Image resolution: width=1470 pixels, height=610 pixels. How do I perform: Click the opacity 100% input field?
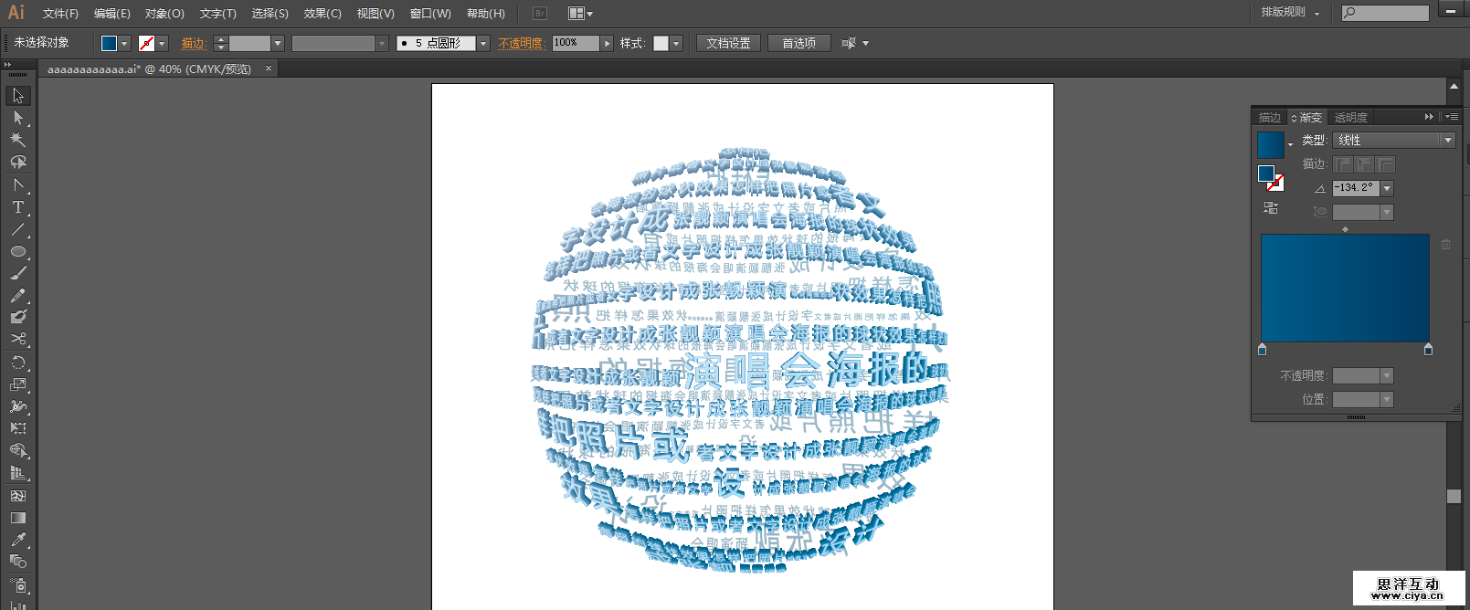click(x=575, y=43)
